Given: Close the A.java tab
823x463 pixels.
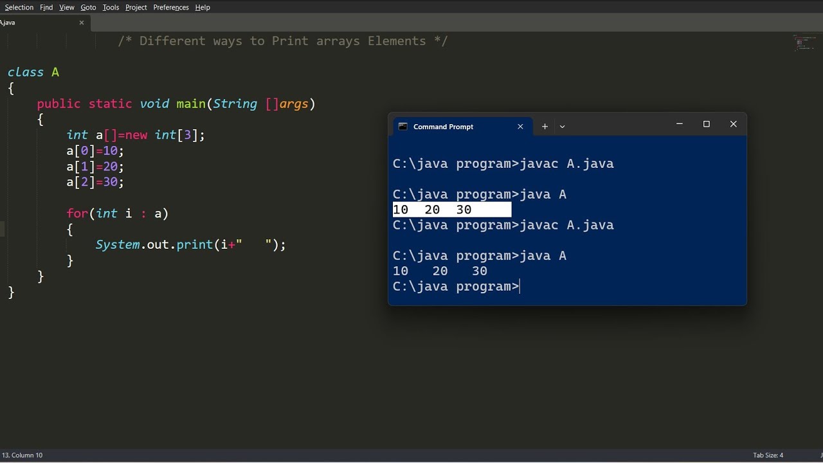Looking at the screenshot, I should [x=82, y=23].
